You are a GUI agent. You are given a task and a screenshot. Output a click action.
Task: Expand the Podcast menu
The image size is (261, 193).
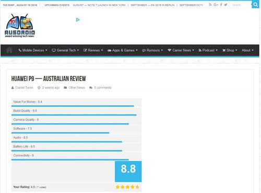pyautogui.click(x=208, y=50)
